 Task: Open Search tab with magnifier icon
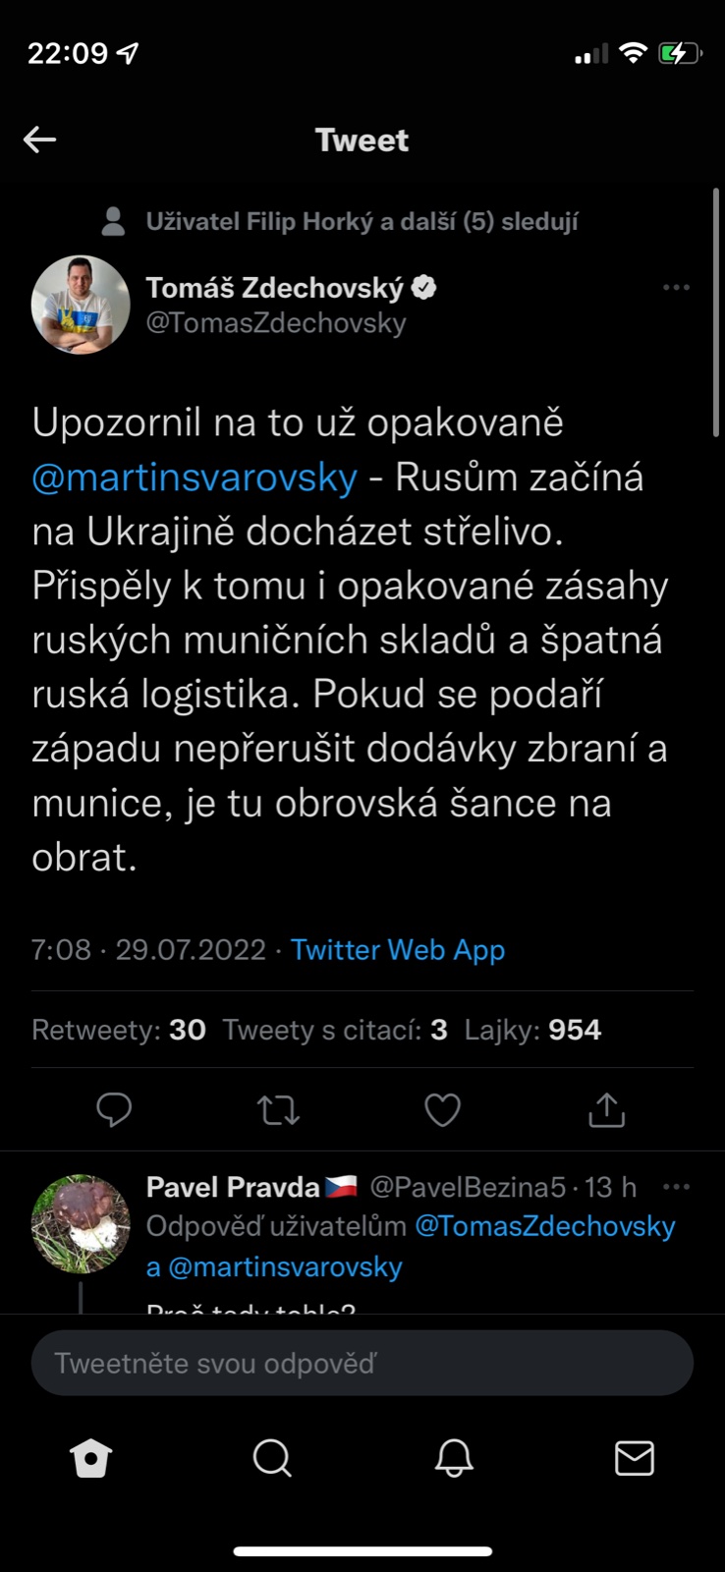click(x=272, y=1459)
